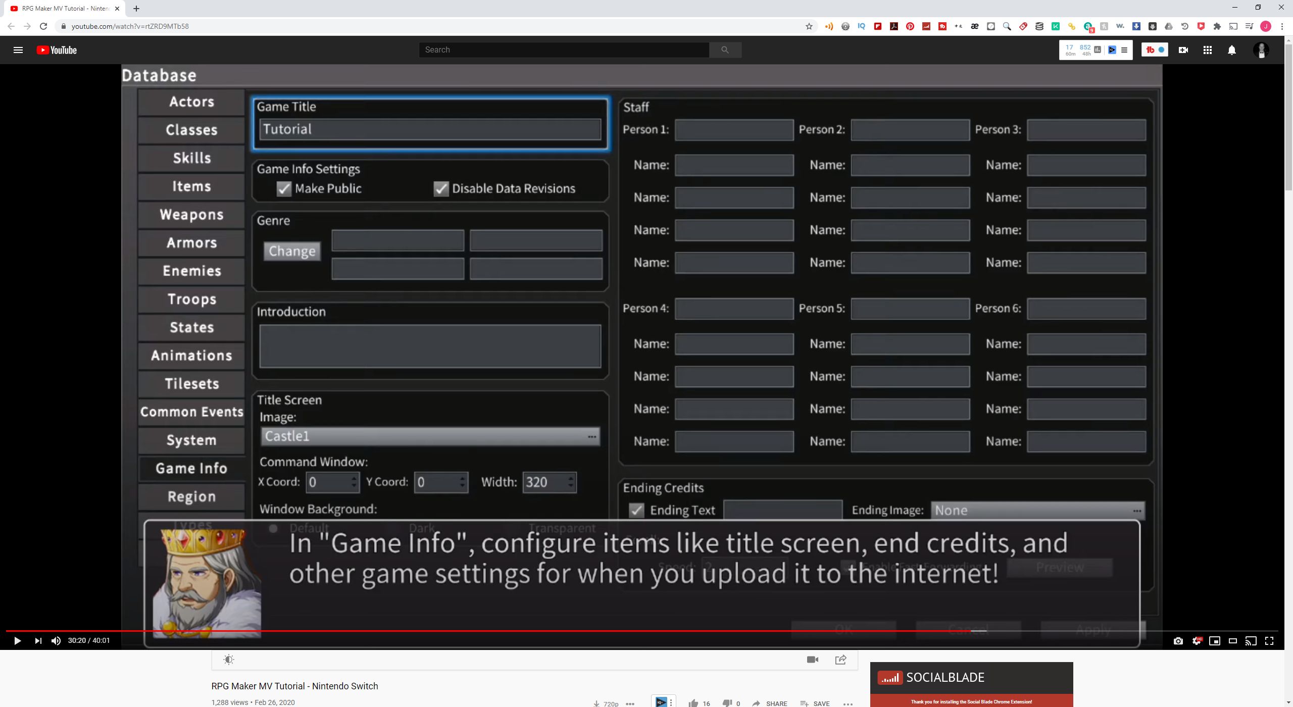Select the Actors tab in Database
1293x707 pixels.
click(191, 102)
